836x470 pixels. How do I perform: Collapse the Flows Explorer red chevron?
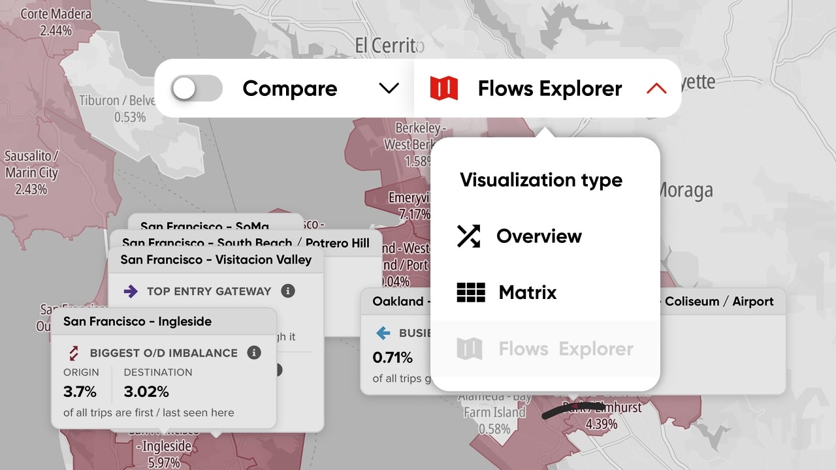[x=656, y=88]
